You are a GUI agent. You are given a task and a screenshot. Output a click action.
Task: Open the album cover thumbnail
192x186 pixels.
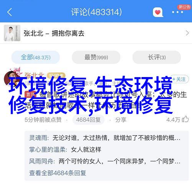tap(12, 33)
